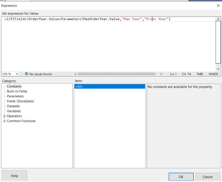The width and height of the screenshot is (222, 182).
Task: Select the Parameters category
Action: 15,96
